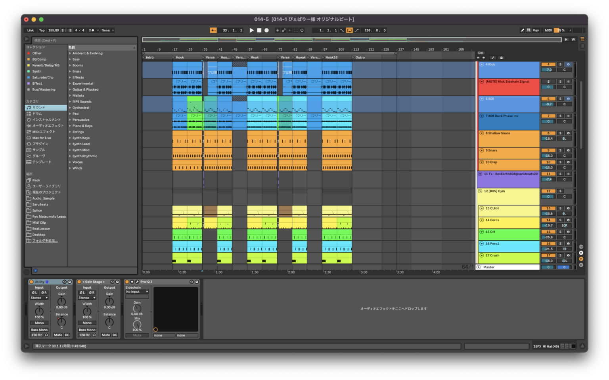
Task: Select ドラム in browser categories
Action: (37, 114)
